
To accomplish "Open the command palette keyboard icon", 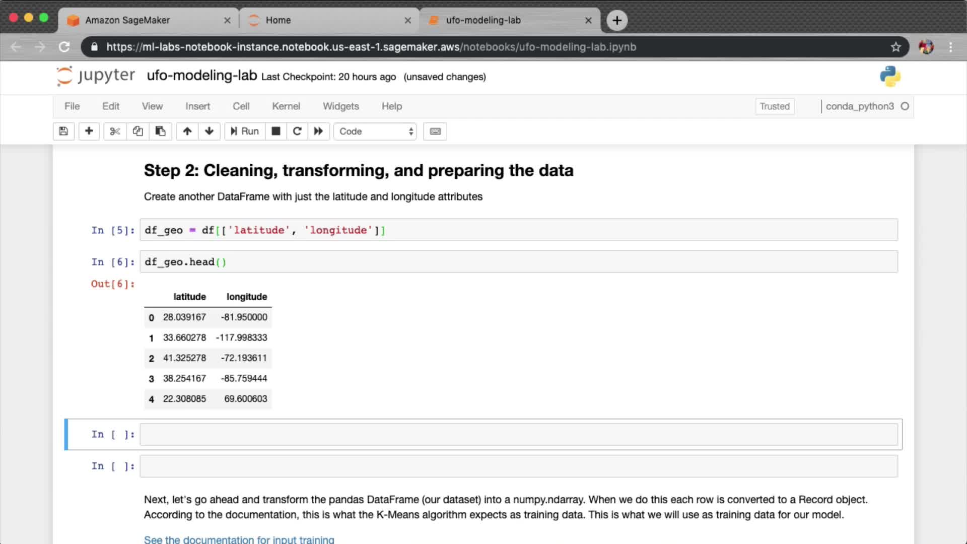I will (435, 131).
